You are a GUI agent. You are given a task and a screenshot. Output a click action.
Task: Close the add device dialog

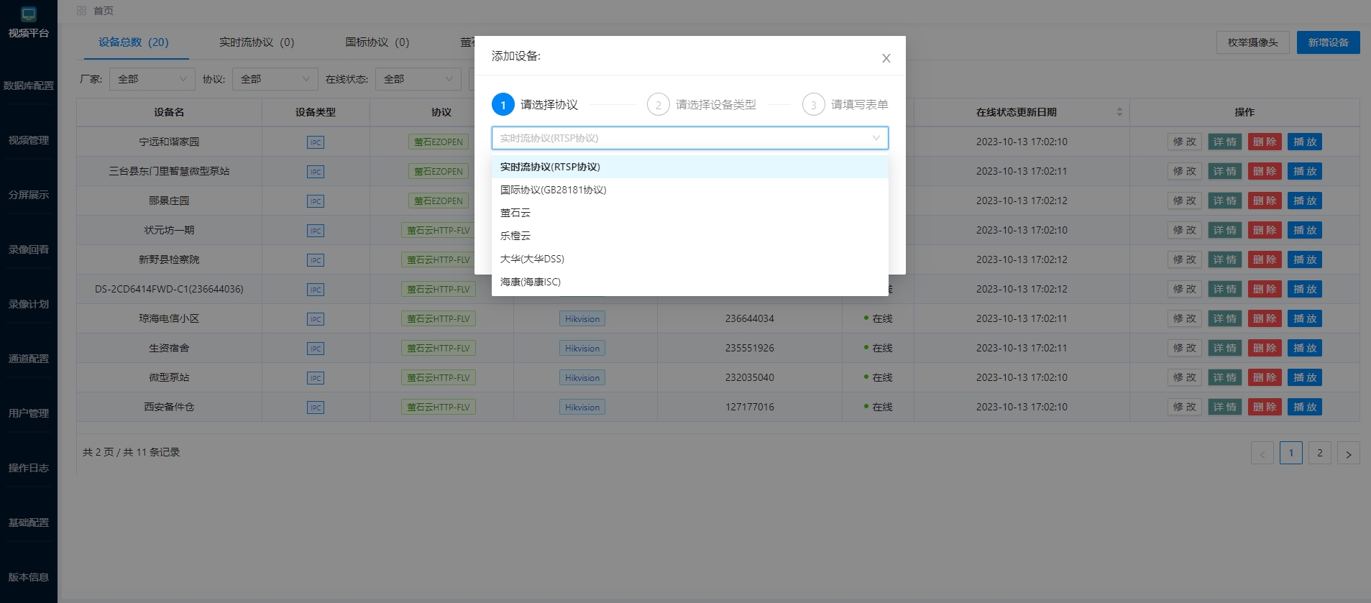tap(886, 58)
